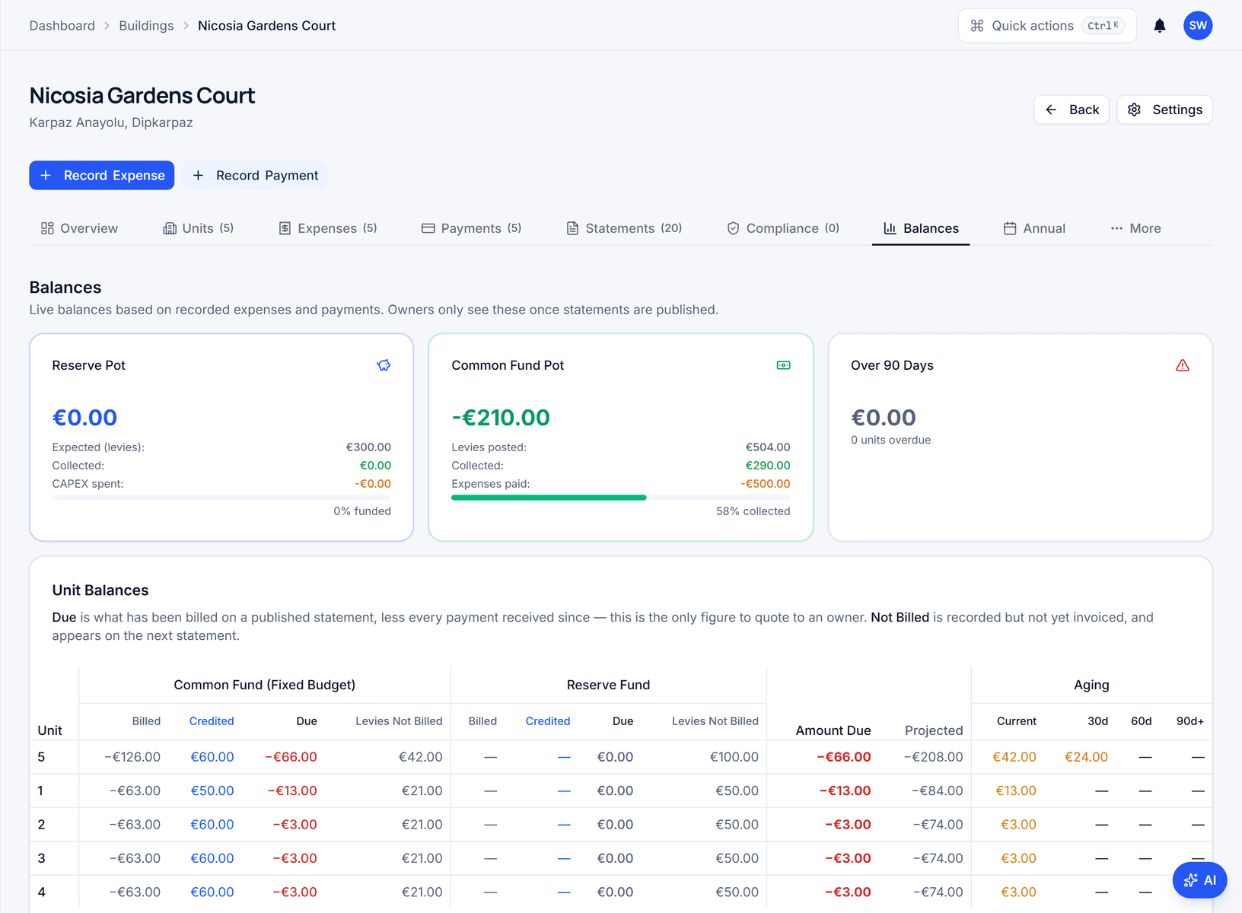Viewport: 1242px width, 913px height.
Task: Click the Statements tab document icon
Action: coord(572,228)
